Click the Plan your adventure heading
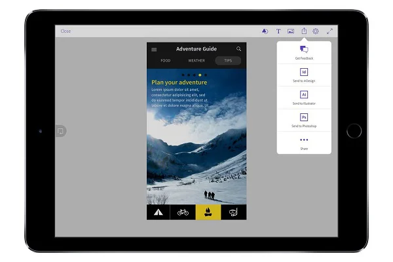 tap(179, 83)
